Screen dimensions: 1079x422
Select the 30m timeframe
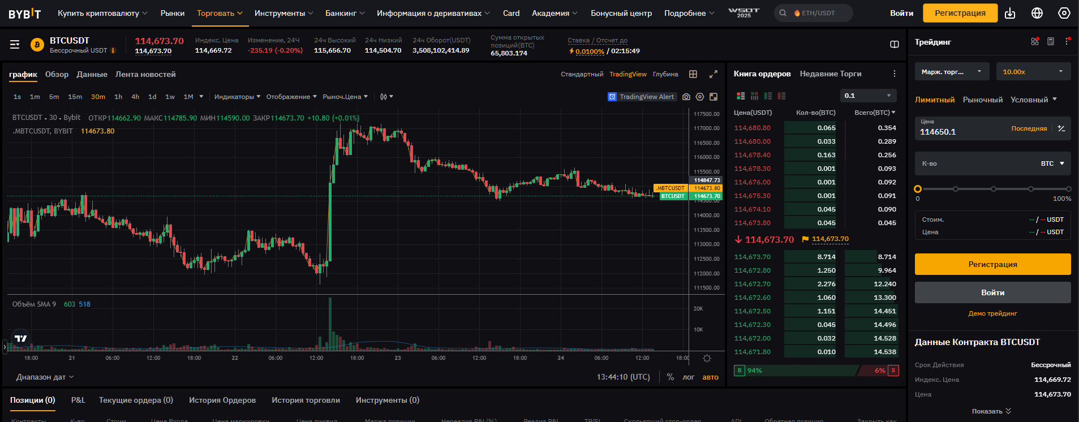[98, 97]
